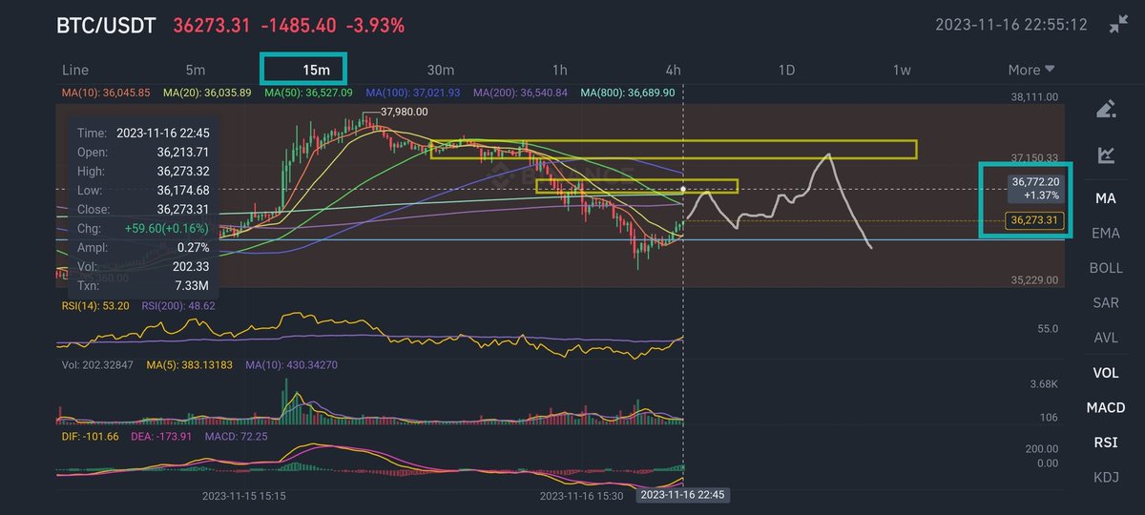Click the 37,980.00 high price marker
Image resolution: width=1145 pixels, height=515 pixels.
(x=404, y=112)
